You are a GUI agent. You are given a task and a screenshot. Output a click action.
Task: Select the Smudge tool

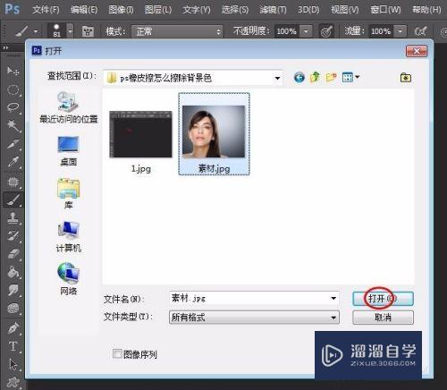click(13, 290)
